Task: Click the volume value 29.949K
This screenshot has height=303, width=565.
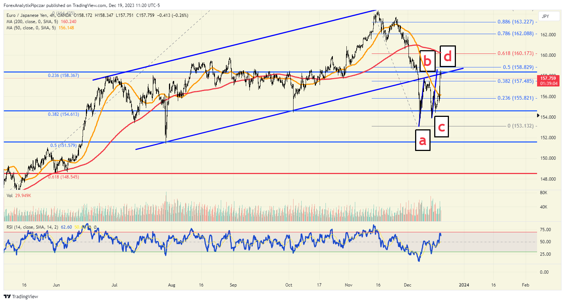Action: pos(23,196)
